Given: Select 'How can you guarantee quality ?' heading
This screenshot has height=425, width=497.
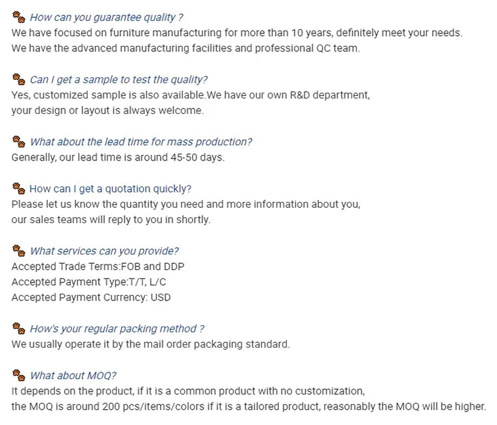Looking at the screenshot, I should (106, 17).
